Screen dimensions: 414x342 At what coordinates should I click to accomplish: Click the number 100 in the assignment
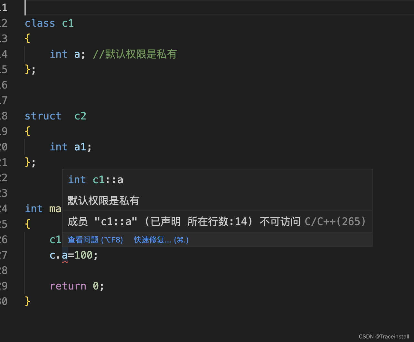83,255
